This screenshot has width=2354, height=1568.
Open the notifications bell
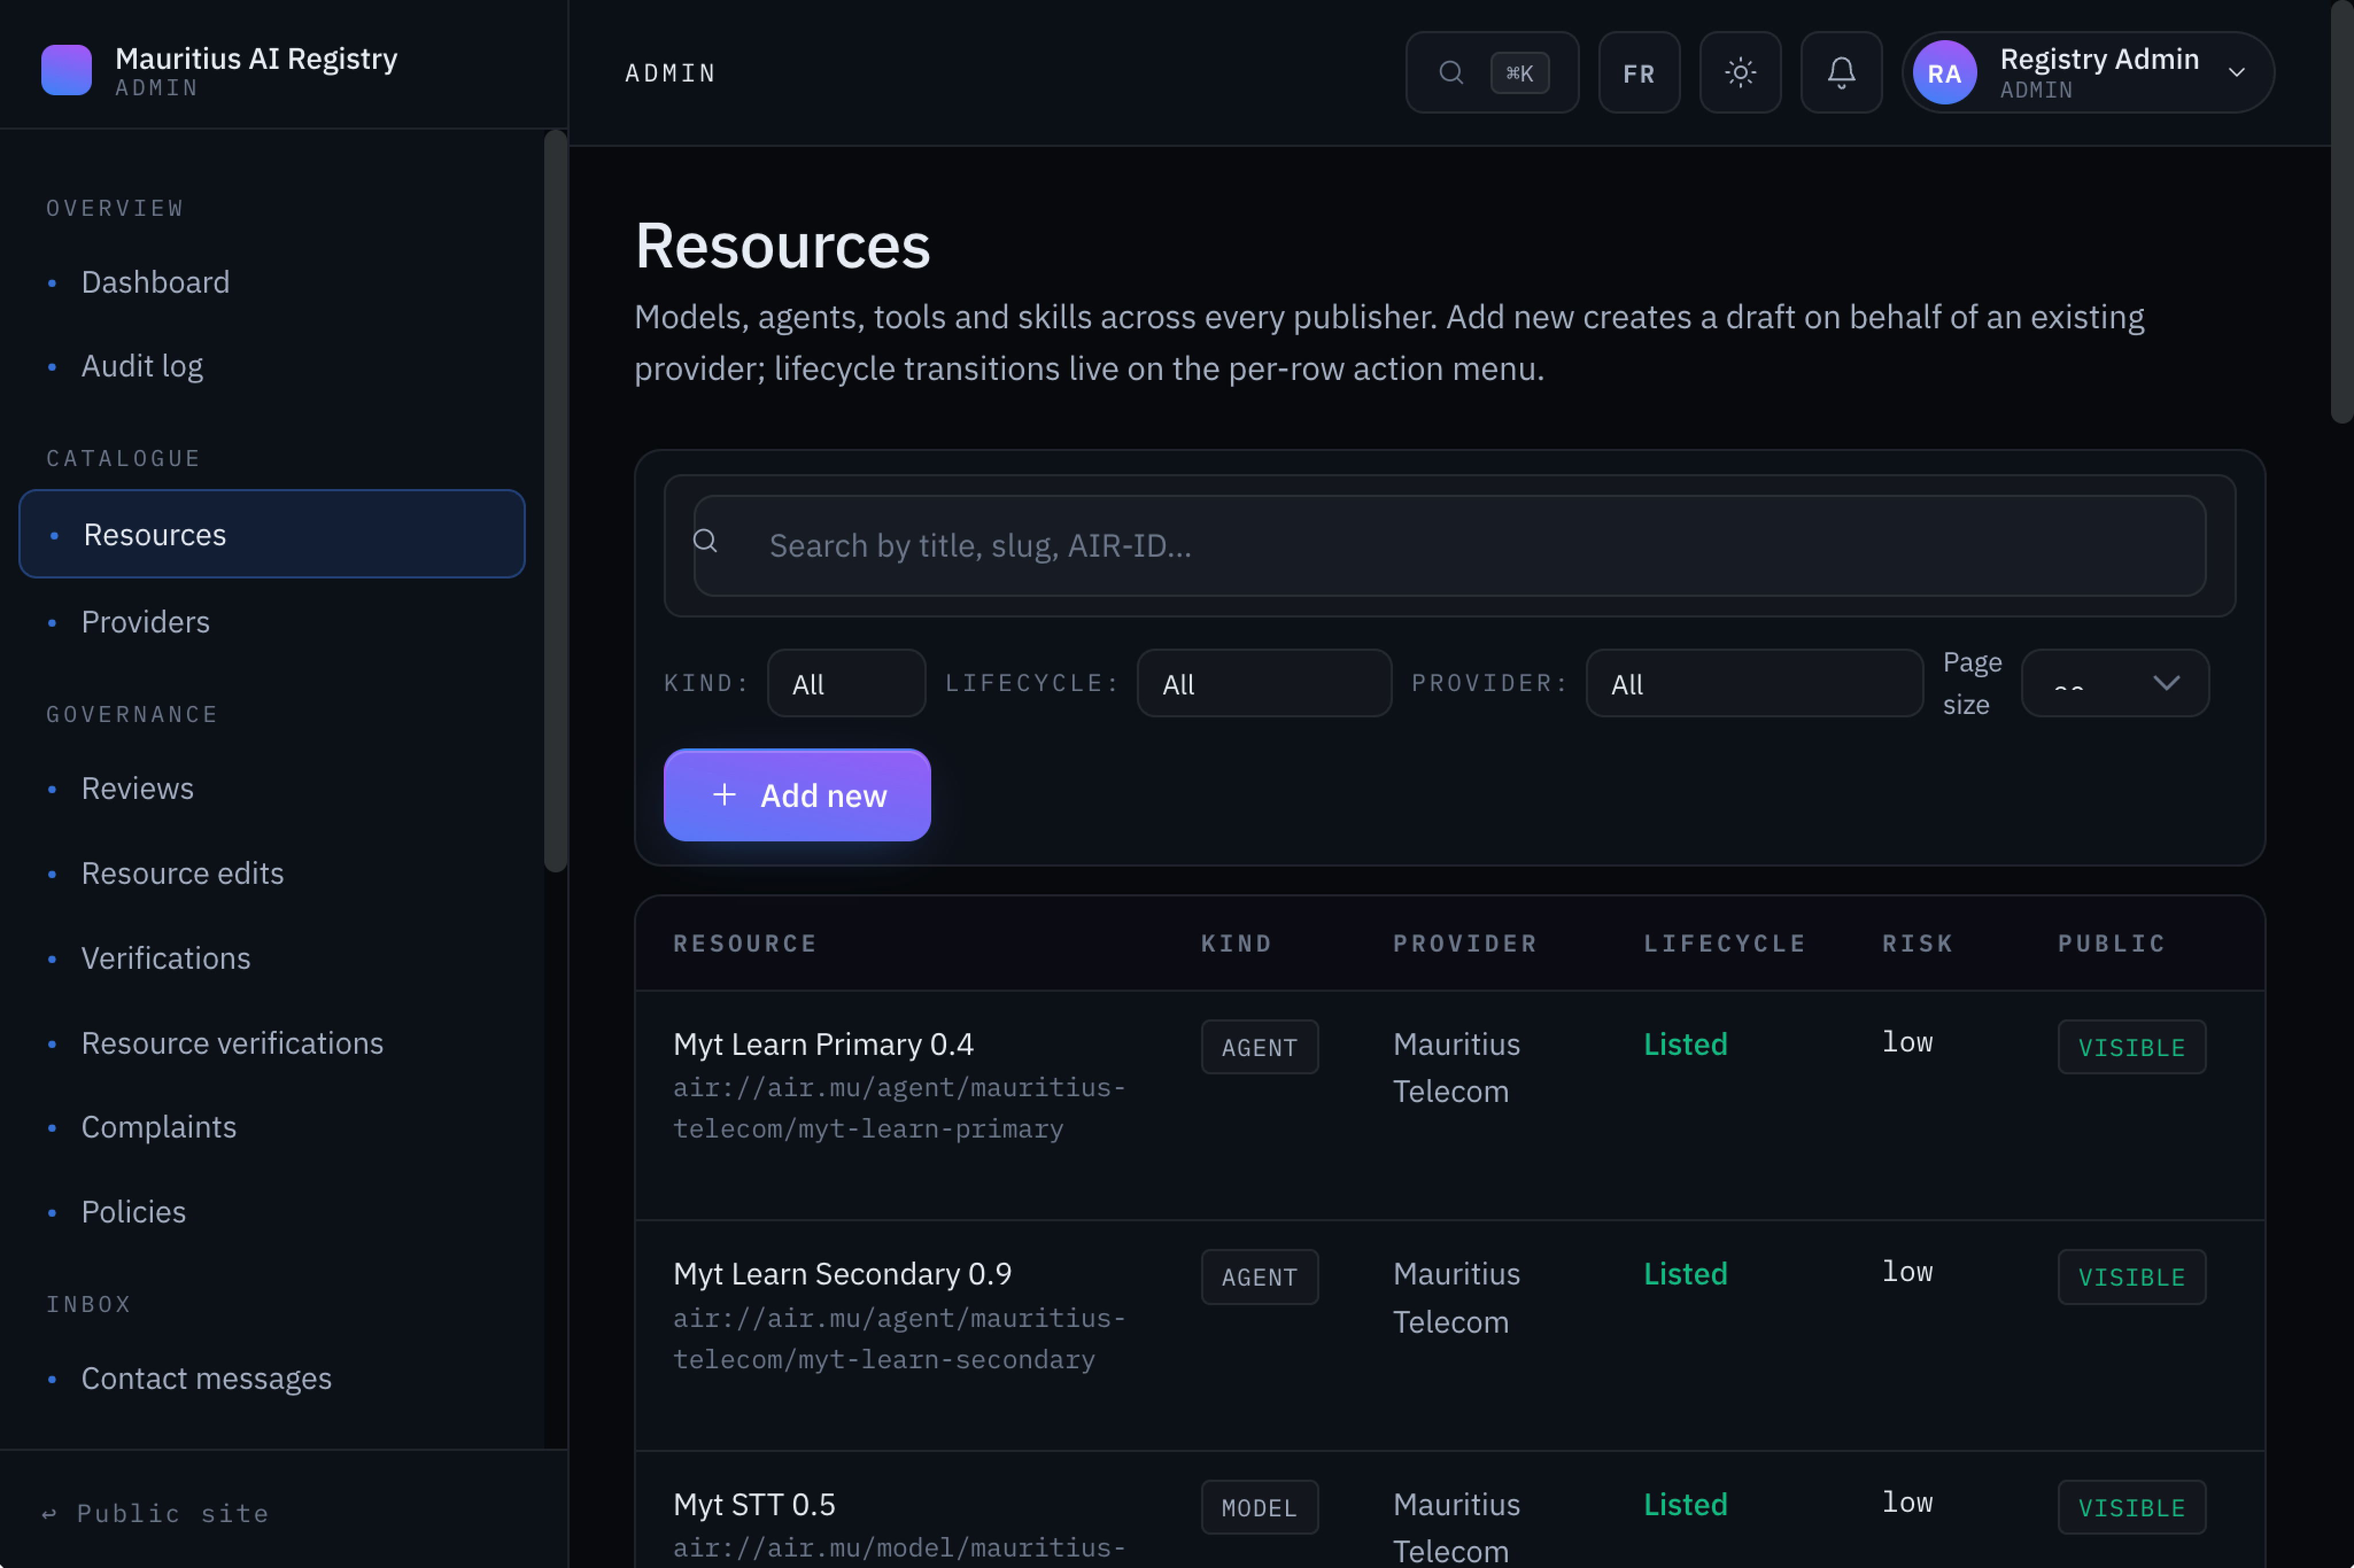tap(1841, 72)
